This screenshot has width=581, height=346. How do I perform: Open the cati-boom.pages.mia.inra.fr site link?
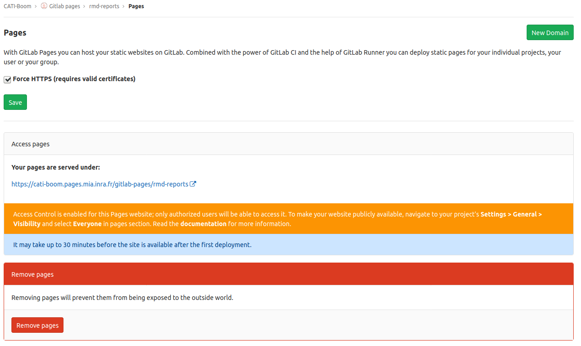(x=100, y=184)
